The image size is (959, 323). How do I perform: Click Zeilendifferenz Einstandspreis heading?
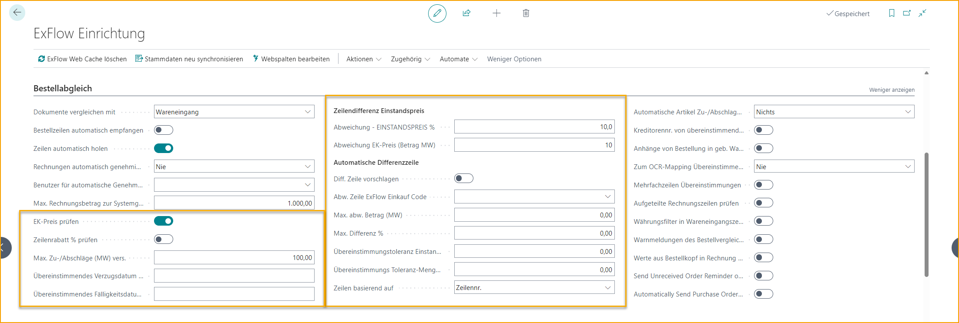(x=379, y=111)
